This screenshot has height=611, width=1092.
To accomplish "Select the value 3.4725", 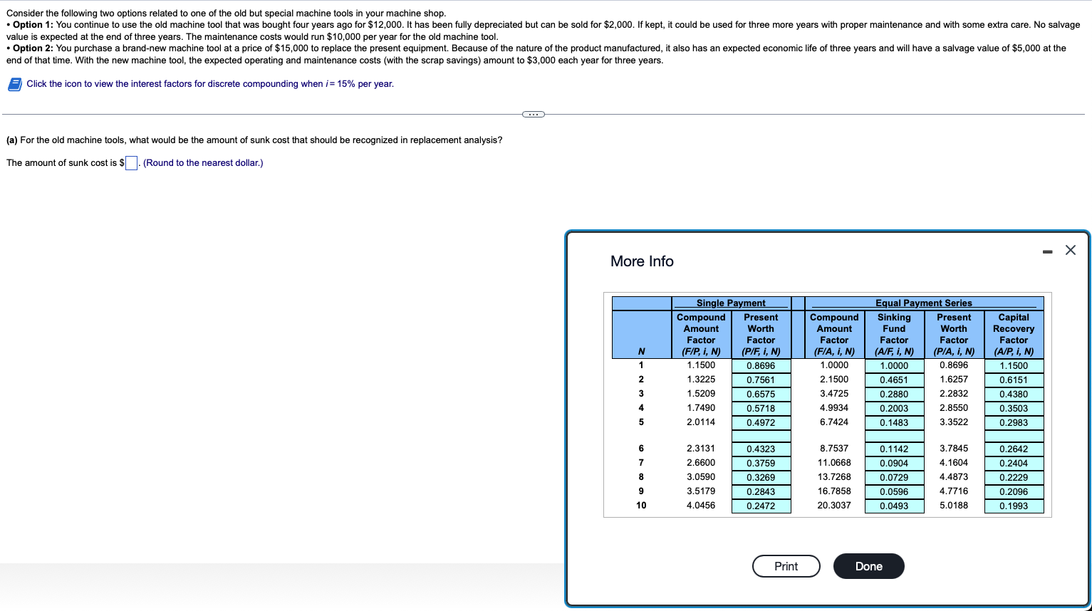I will [834, 394].
